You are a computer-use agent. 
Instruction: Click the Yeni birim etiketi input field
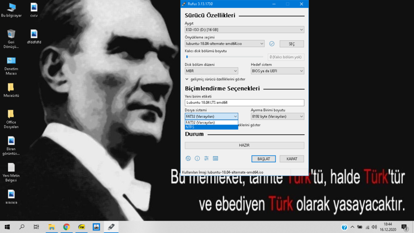click(244, 102)
